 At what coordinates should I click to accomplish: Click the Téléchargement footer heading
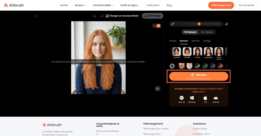[x=153, y=124]
